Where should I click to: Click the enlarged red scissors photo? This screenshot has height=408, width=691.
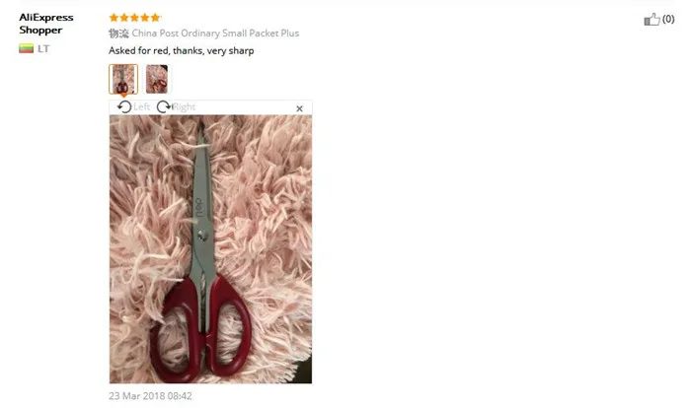tap(210, 249)
